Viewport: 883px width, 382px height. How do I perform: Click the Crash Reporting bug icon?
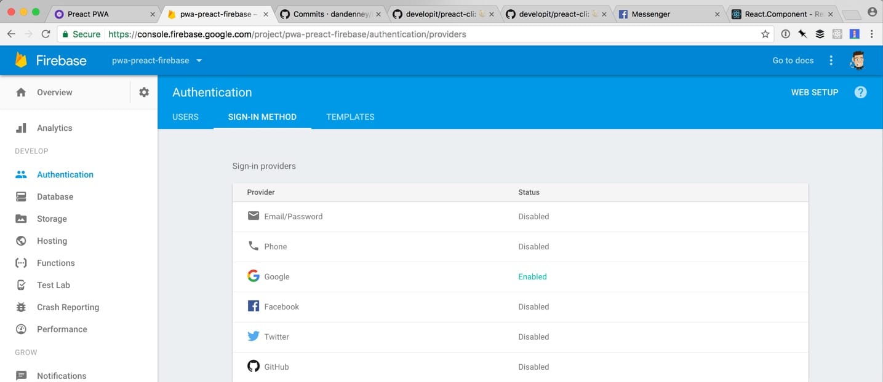21,307
